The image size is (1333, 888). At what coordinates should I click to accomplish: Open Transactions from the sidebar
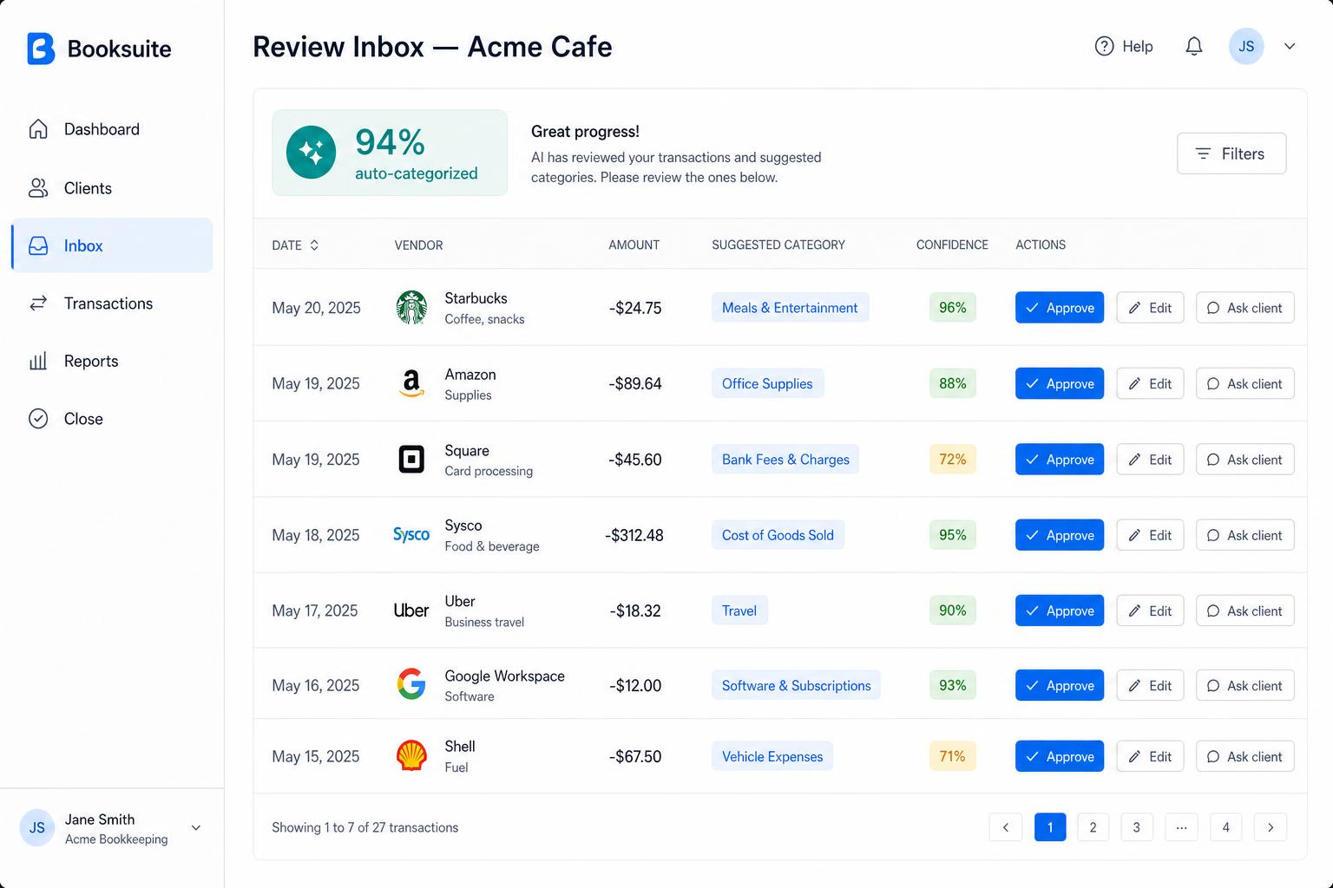point(112,304)
